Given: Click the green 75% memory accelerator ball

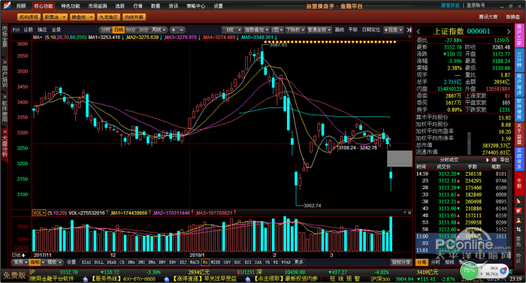Looking at the screenshot, I should (x=470, y=271).
